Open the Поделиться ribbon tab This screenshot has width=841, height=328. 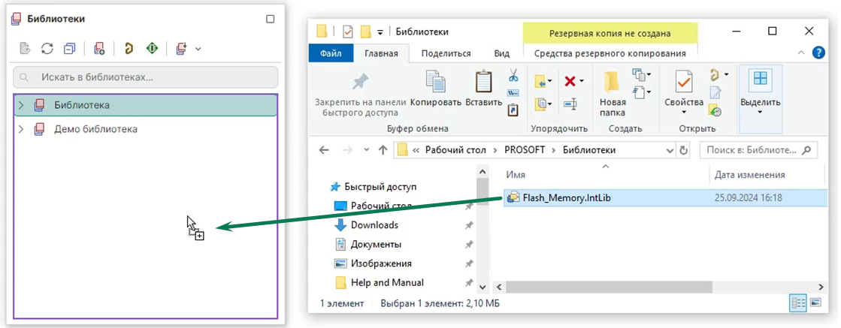tap(446, 53)
